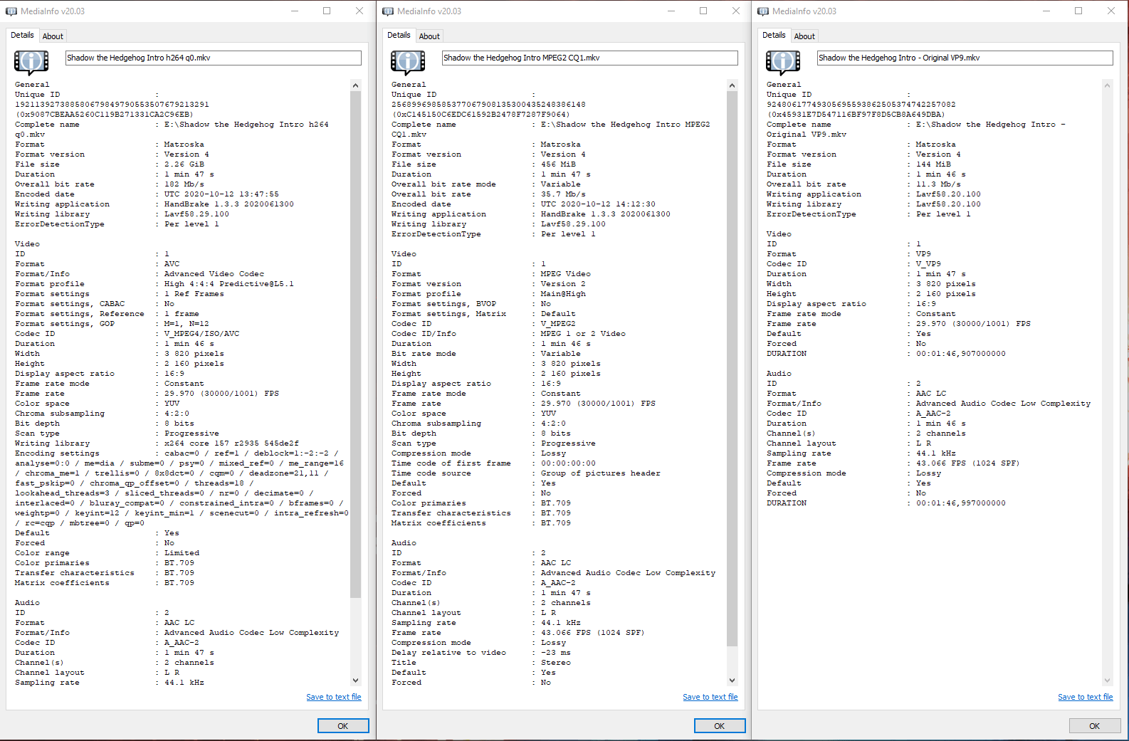This screenshot has width=1129, height=741.
Task: Click '00:01:46,997000000' duration value
Action: [961, 503]
